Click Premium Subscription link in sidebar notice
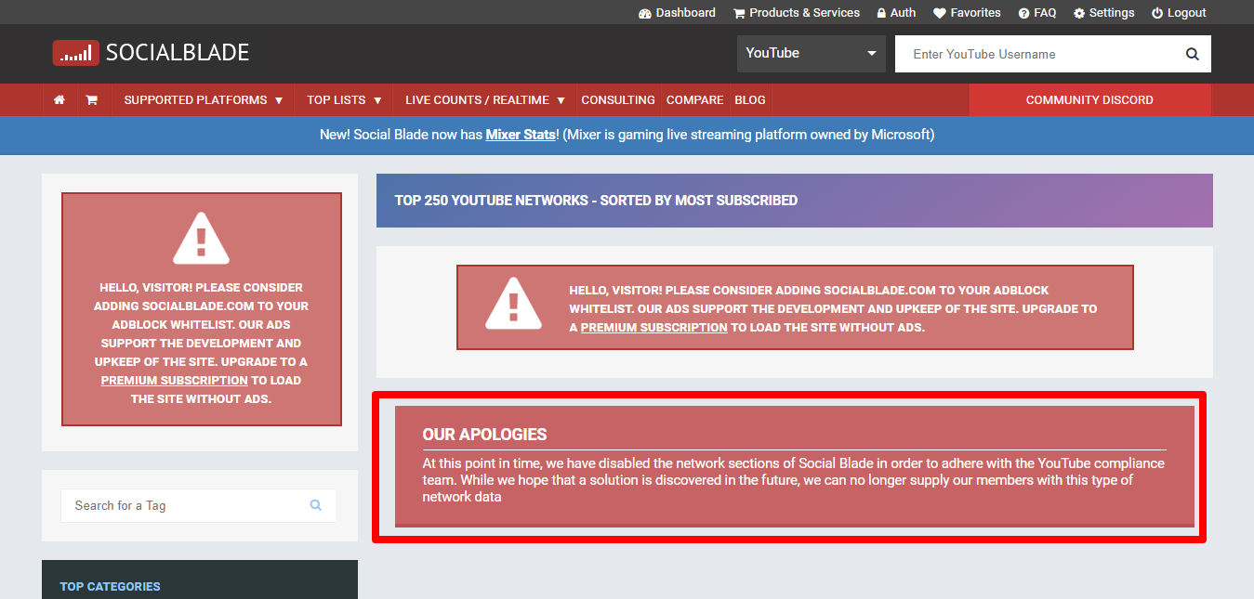 pyautogui.click(x=174, y=381)
